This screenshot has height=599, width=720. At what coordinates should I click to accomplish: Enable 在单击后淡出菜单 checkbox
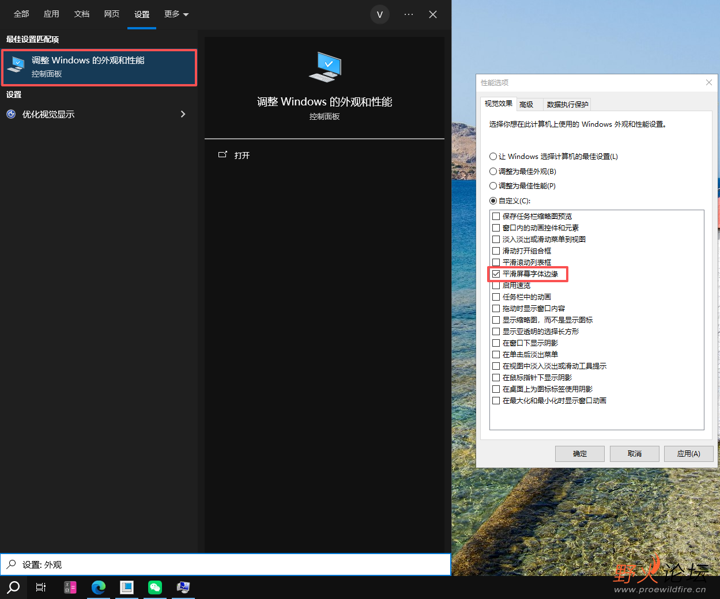pyautogui.click(x=496, y=354)
